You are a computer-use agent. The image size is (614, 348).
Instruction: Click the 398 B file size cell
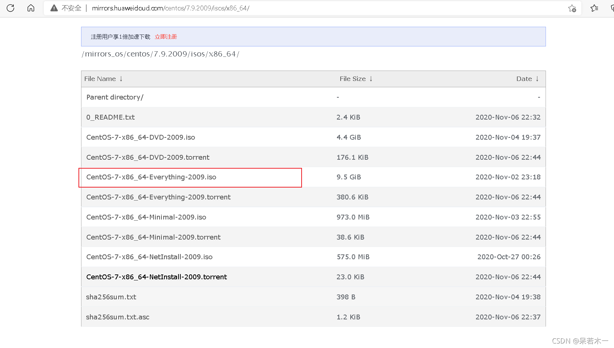click(x=346, y=297)
